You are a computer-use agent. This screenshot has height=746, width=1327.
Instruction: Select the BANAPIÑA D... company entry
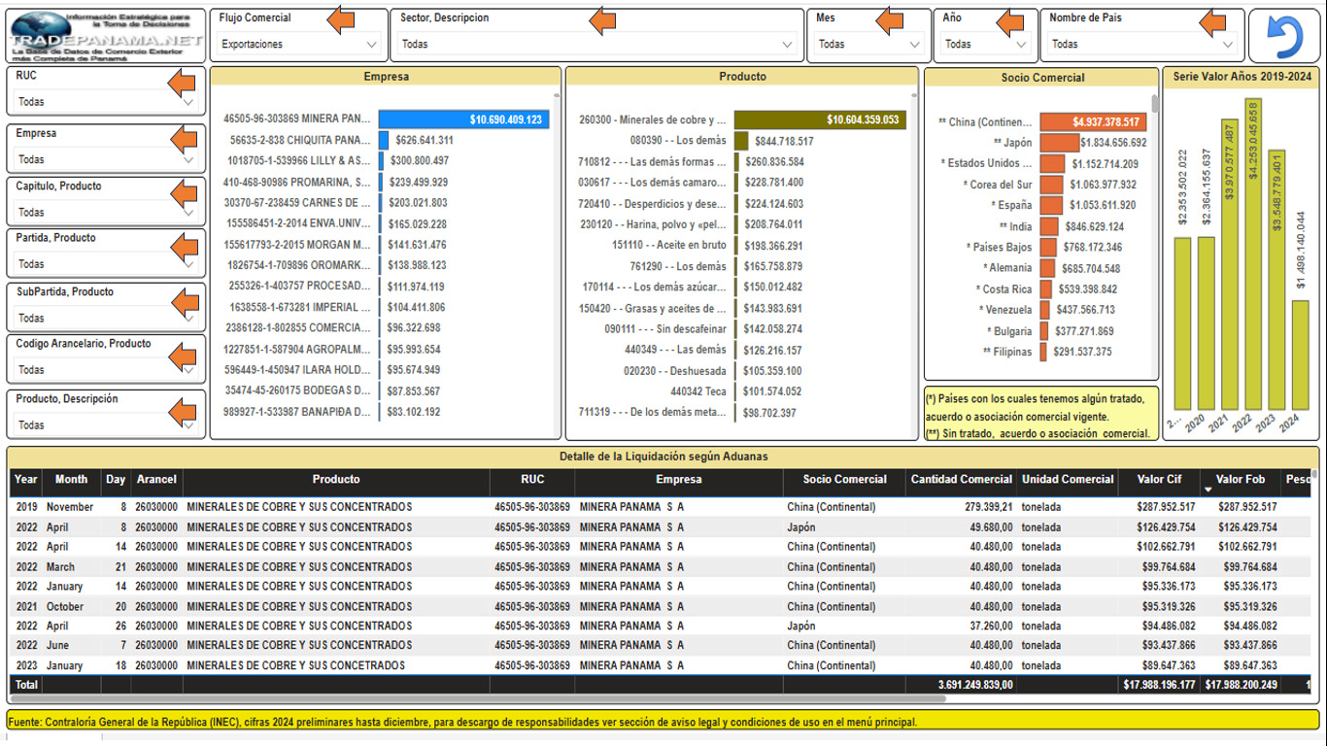coord(297,412)
